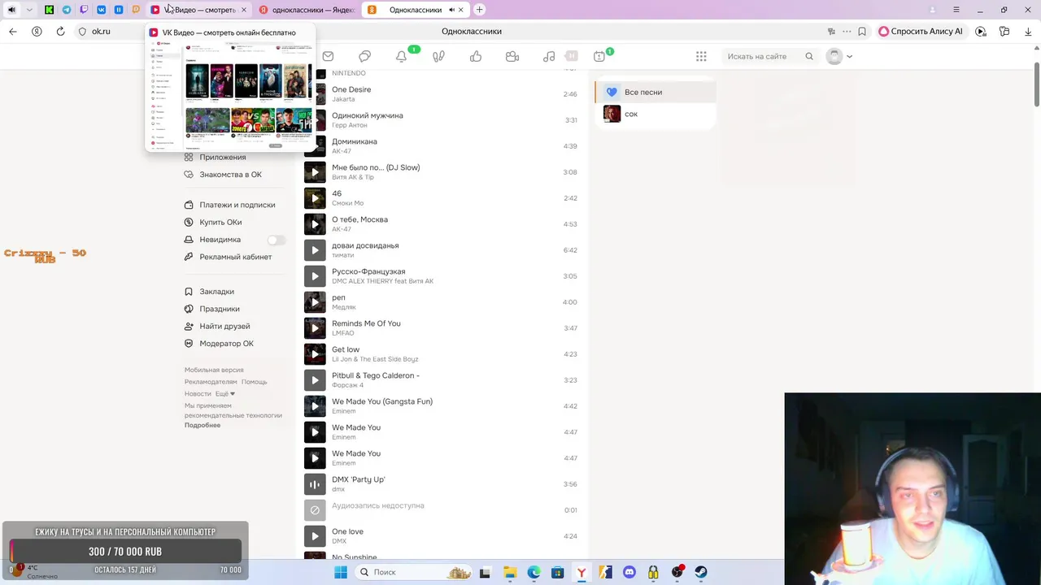Toggle the Невидимка switch
The width and height of the screenshot is (1041, 585).
click(276, 240)
